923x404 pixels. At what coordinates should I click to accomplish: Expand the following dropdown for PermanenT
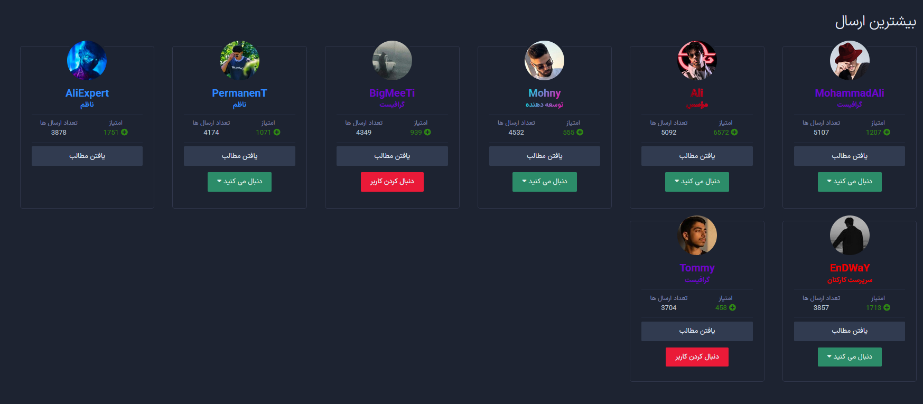(x=239, y=182)
